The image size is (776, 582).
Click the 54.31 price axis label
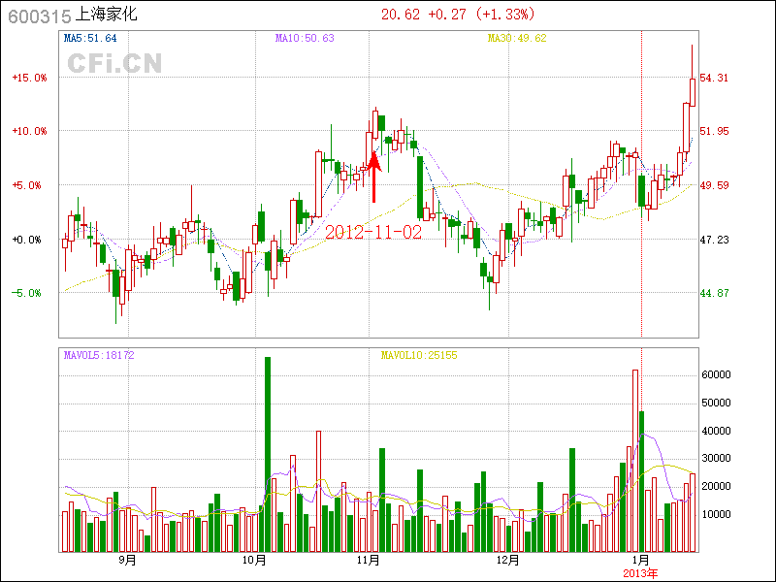point(715,78)
